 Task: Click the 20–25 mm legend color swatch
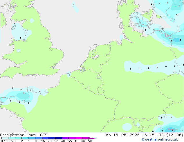(x=52, y=138)
